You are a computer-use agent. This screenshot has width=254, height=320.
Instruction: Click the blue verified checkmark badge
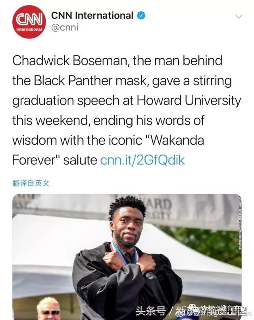point(141,15)
